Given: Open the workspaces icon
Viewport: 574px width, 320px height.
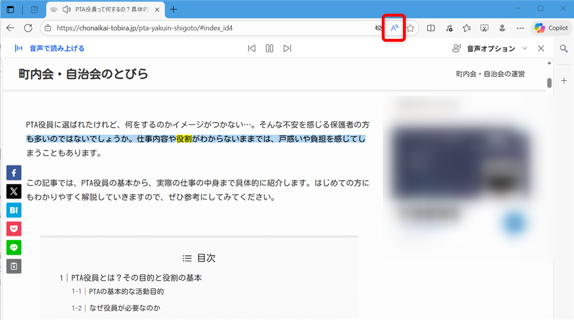Looking at the screenshot, I should click(34, 10).
